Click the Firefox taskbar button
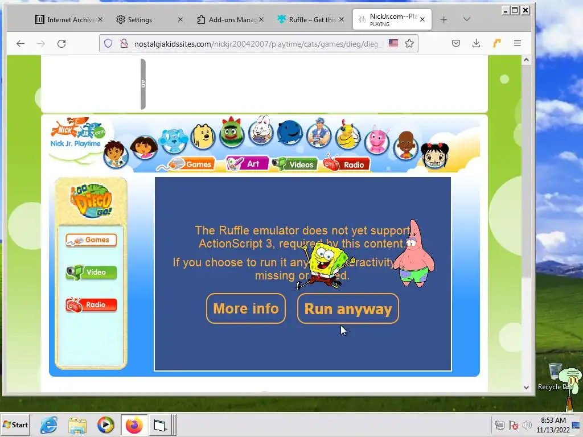Screen dimensions: 583x437 (134, 424)
